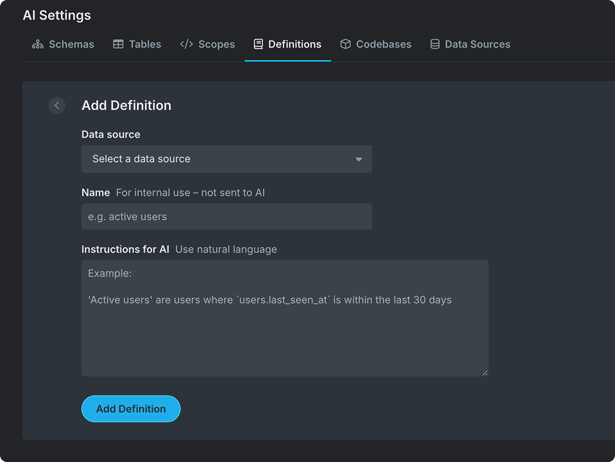The width and height of the screenshot is (615, 462).
Task: Go back using the circular chevron button
Action: pos(57,105)
